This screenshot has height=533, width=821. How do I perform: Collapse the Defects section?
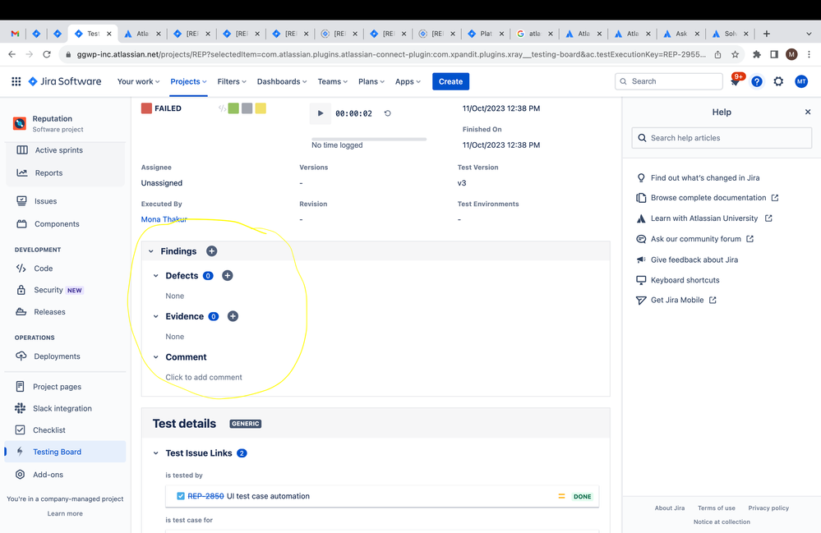pyautogui.click(x=155, y=276)
